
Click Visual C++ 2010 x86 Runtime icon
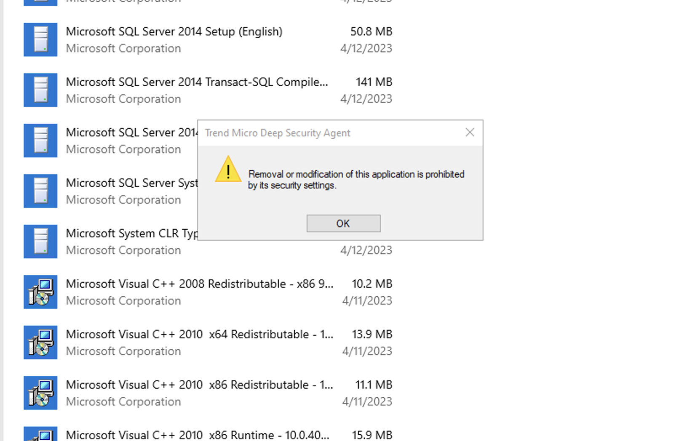click(40, 434)
